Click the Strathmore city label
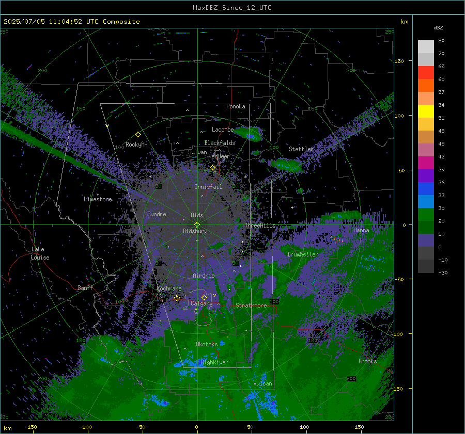Image resolution: width=465 pixels, height=434 pixels. click(x=251, y=306)
